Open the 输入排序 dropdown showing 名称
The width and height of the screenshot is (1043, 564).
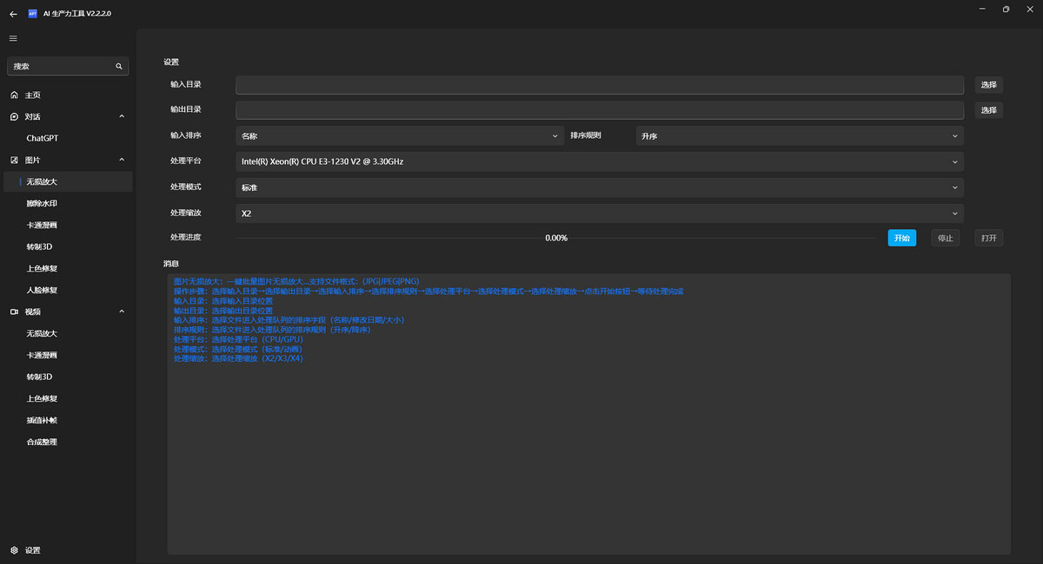[400, 136]
